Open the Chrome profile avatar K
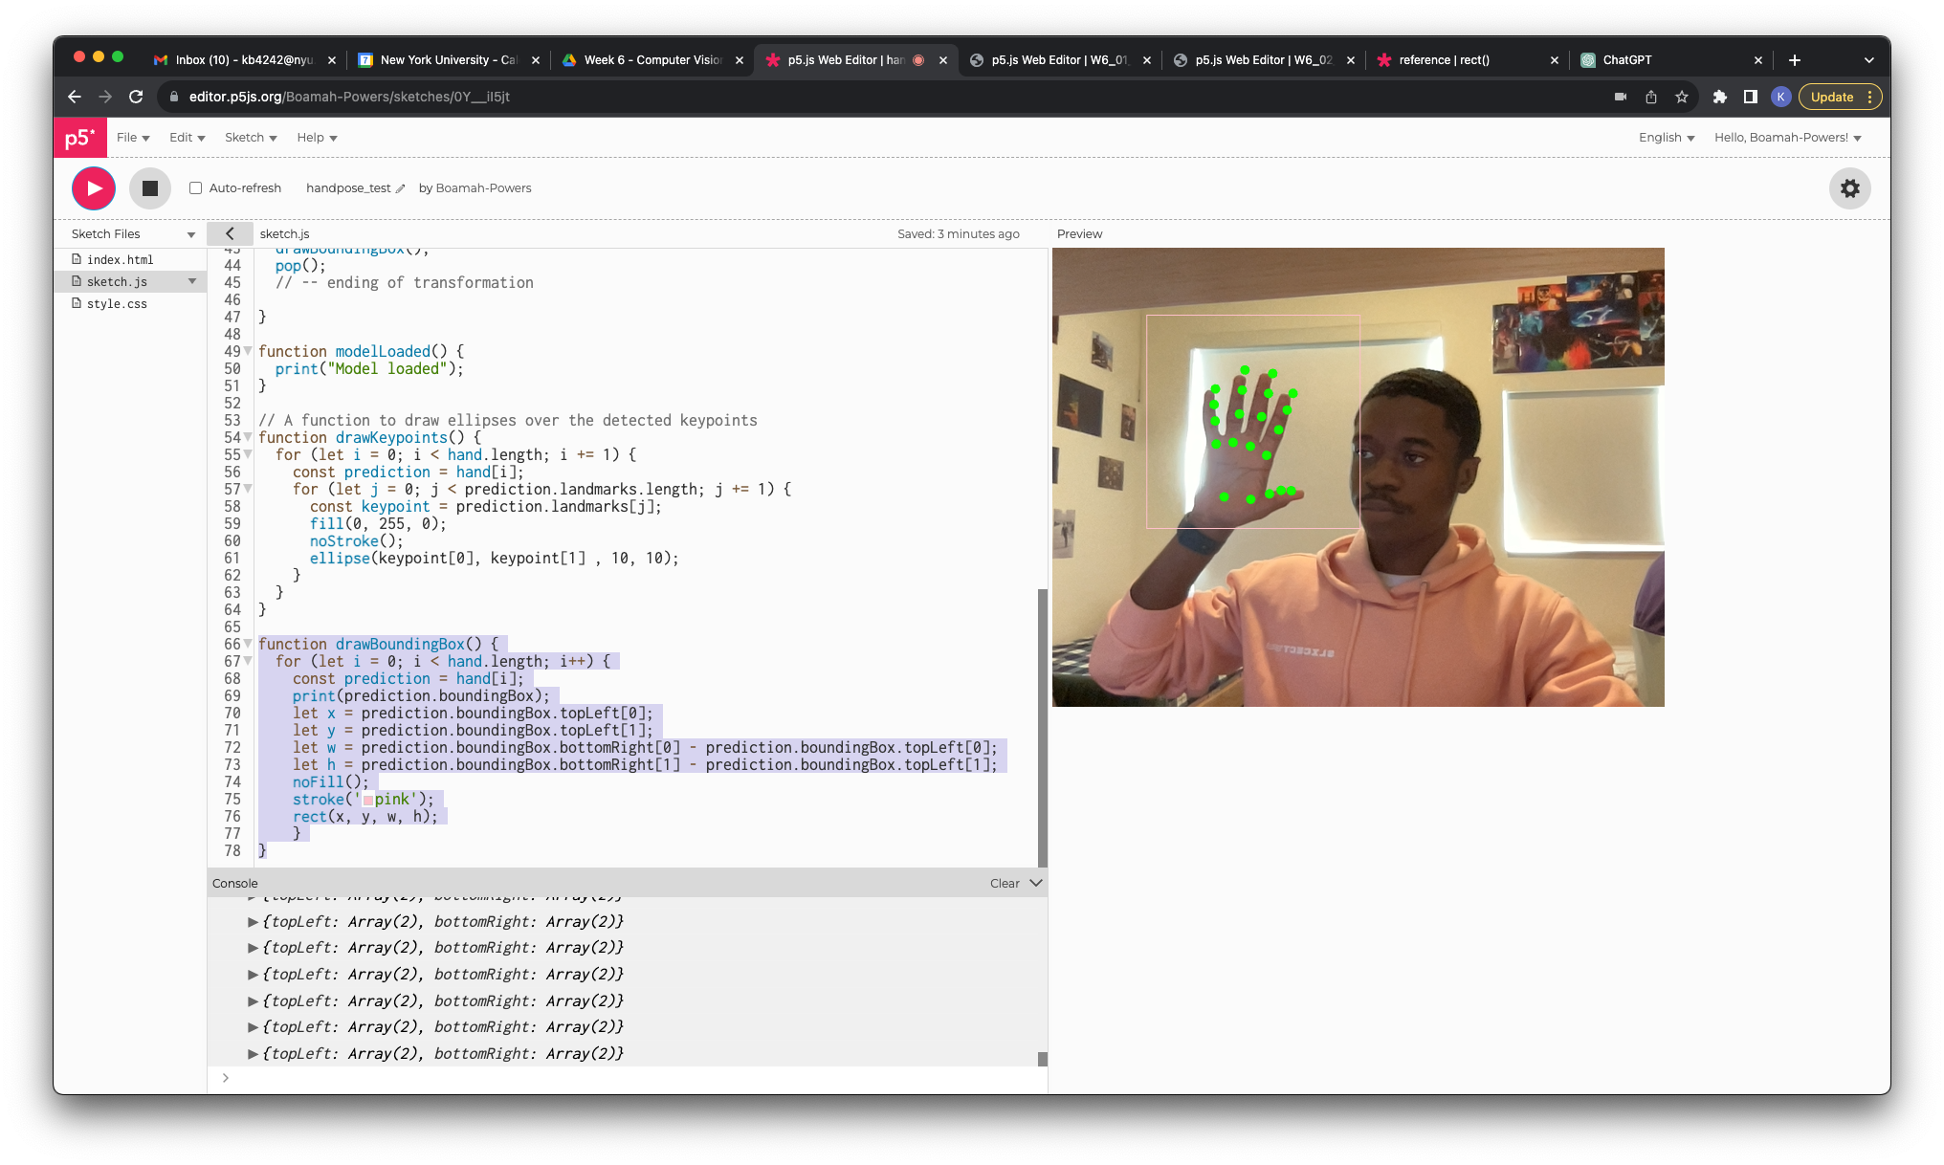1944x1165 pixels. coord(1780,97)
